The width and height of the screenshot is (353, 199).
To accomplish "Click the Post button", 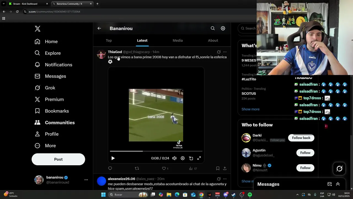I will (58, 159).
